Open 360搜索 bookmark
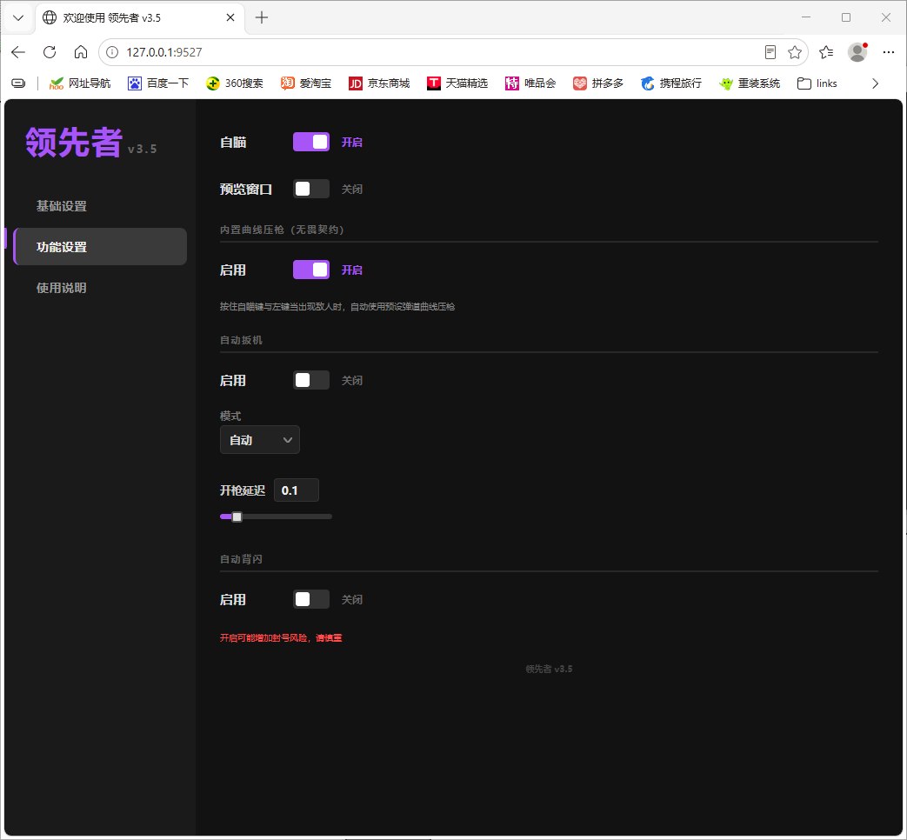907x840 pixels. (234, 83)
